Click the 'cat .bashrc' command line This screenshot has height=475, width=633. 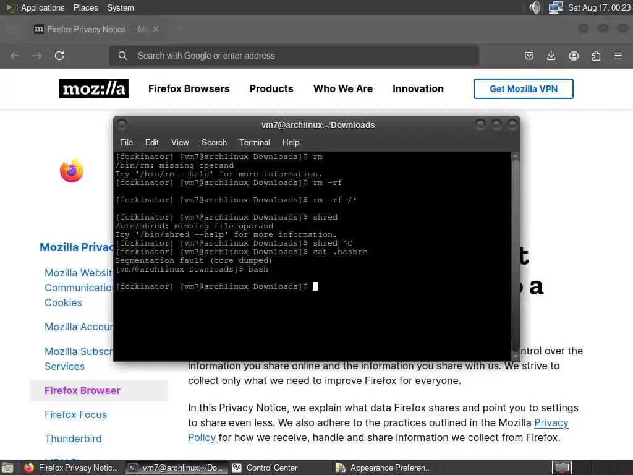point(242,252)
